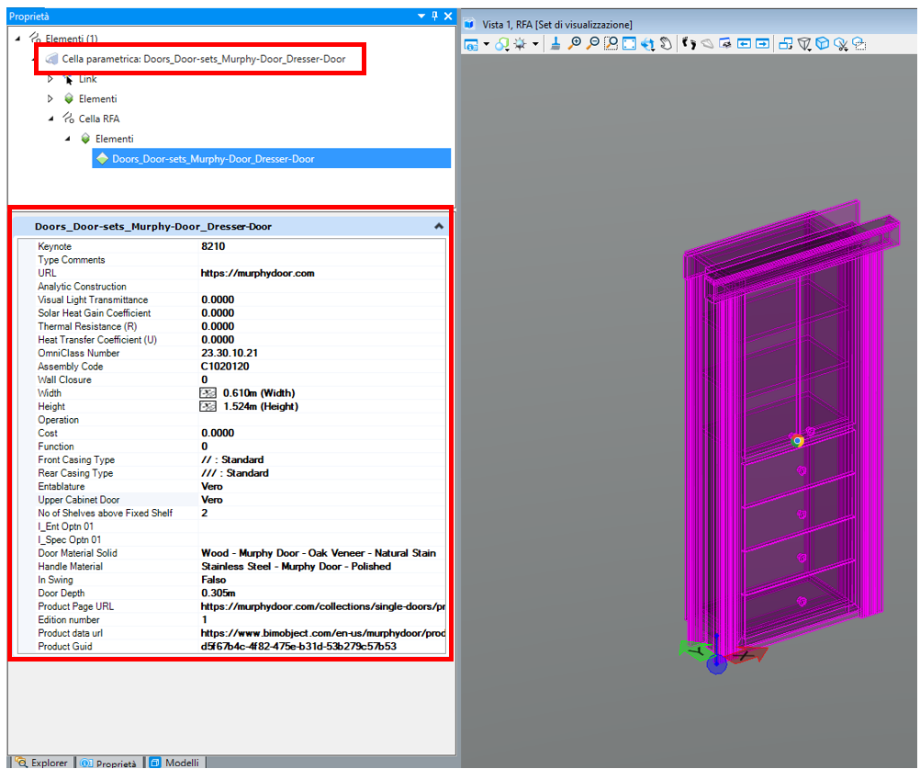This screenshot has height=769, width=920.
Task: Switch to the Modelli tab
Action: click(174, 762)
